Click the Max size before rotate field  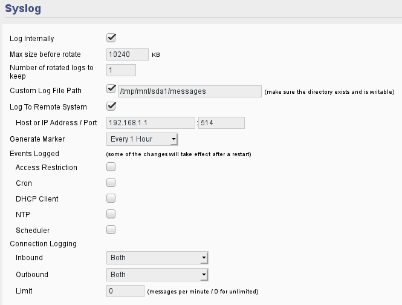click(x=128, y=54)
